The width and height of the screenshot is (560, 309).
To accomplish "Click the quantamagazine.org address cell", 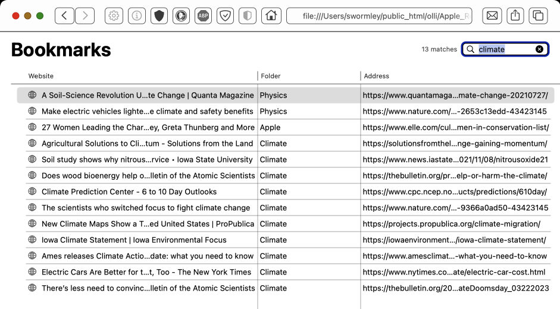I will [x=455, y=95].
